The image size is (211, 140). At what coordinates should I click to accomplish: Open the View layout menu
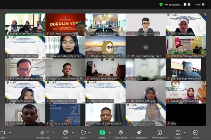(200, 4)
